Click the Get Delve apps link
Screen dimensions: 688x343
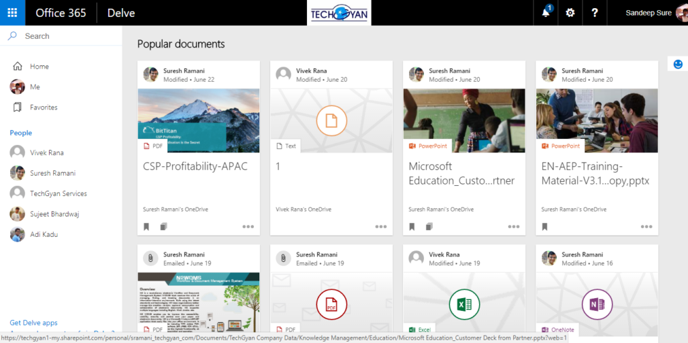(34, 323)
